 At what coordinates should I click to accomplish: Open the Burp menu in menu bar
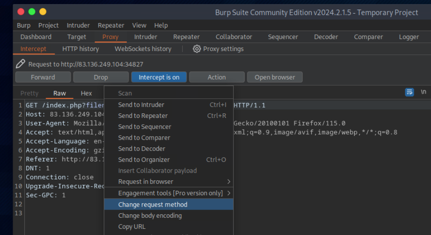coord(24,25)
